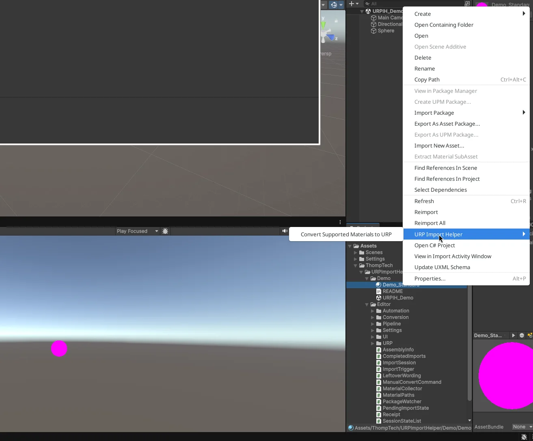This screenshot has width=533, height=441.
Task: Select Copy Path menu entry
Action: [x=466, y=79]
